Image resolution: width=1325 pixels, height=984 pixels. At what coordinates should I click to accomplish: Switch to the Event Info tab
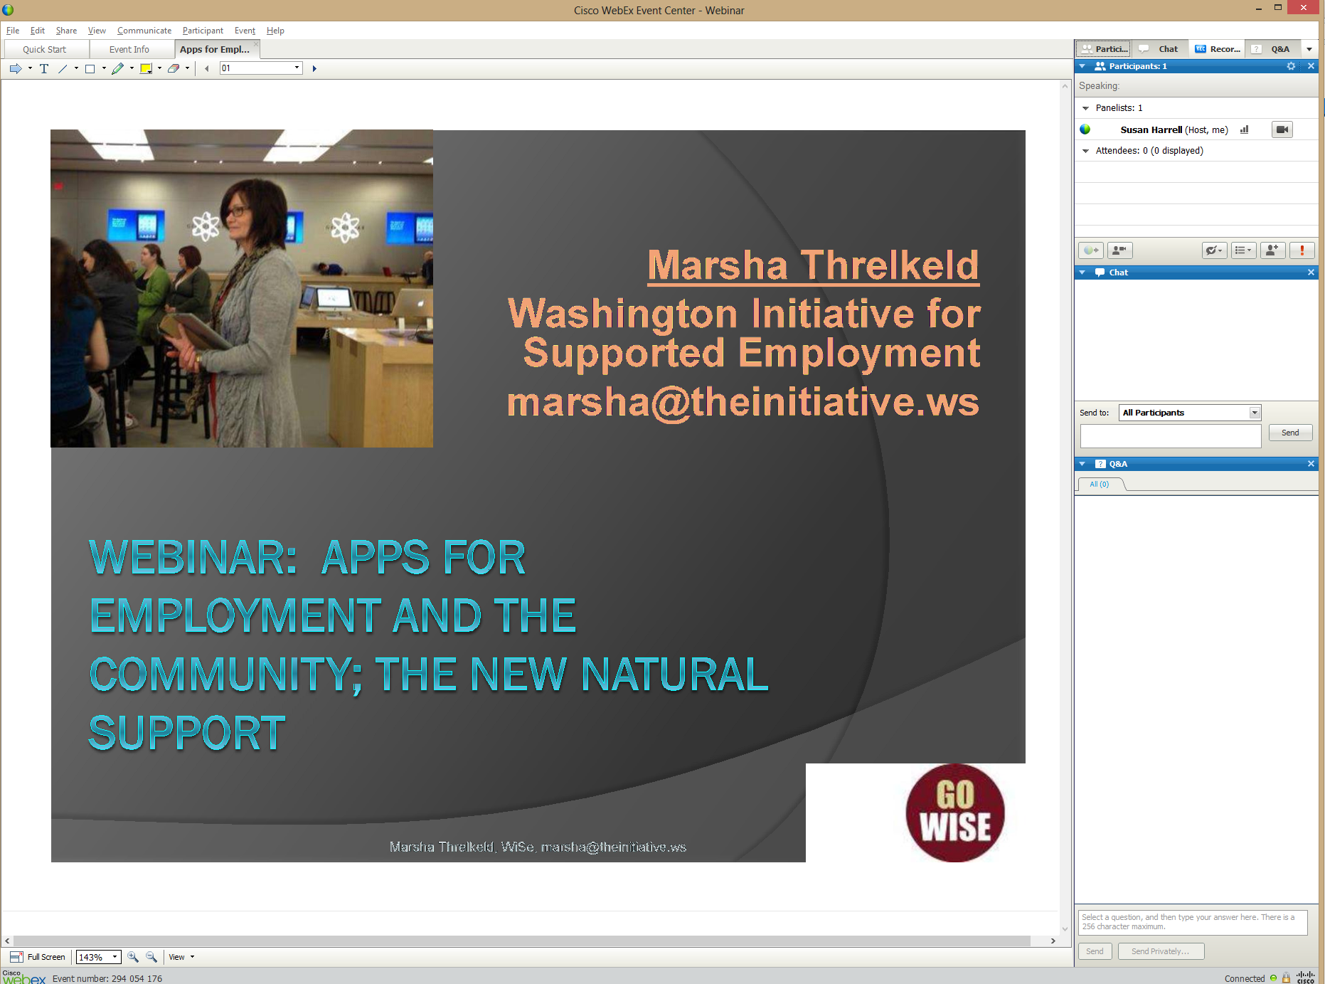click(x=129, y=49)
